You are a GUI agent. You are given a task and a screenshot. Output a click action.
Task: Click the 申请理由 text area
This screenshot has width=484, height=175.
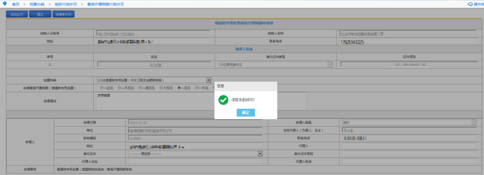(x=202, y=101)
